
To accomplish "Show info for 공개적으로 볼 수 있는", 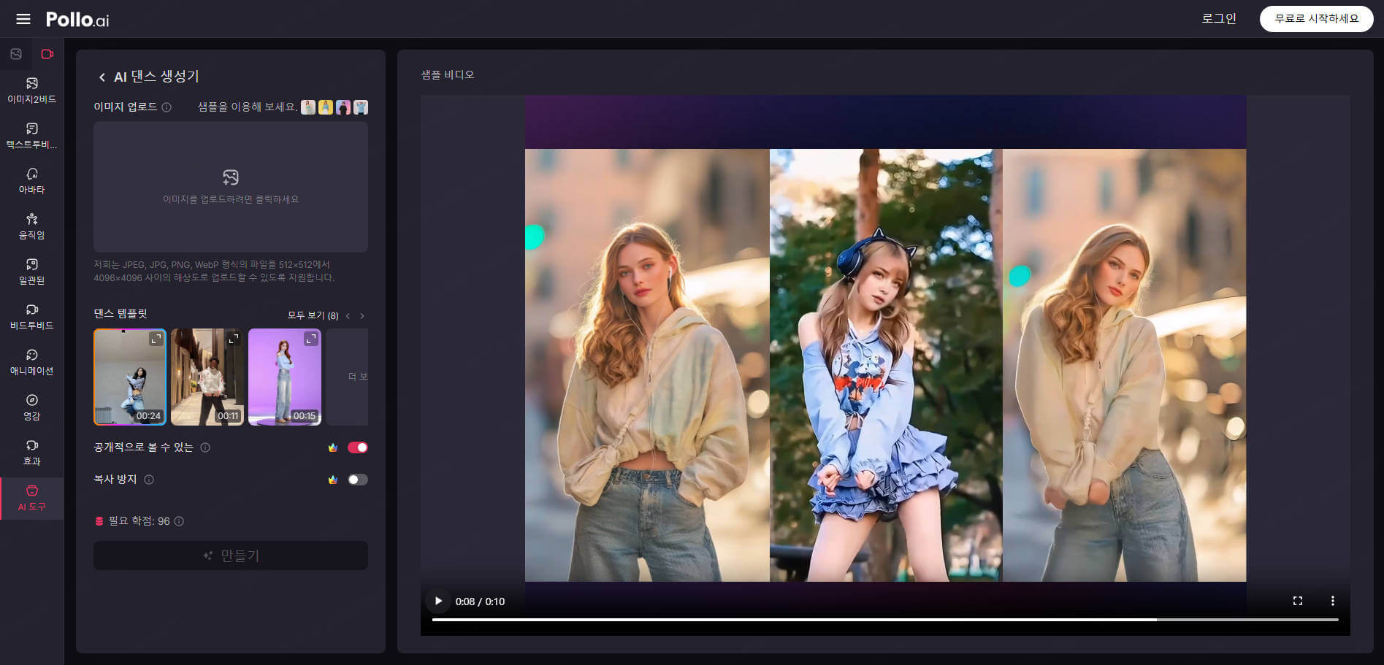I will [205, 447].
